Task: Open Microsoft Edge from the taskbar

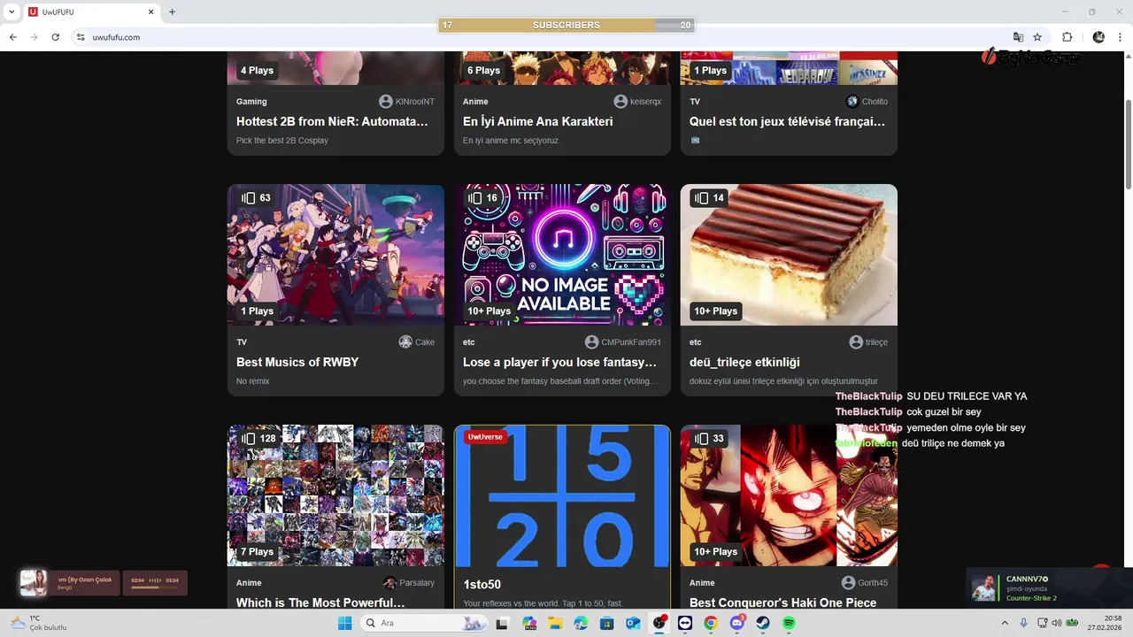Action: coord(581,623)
